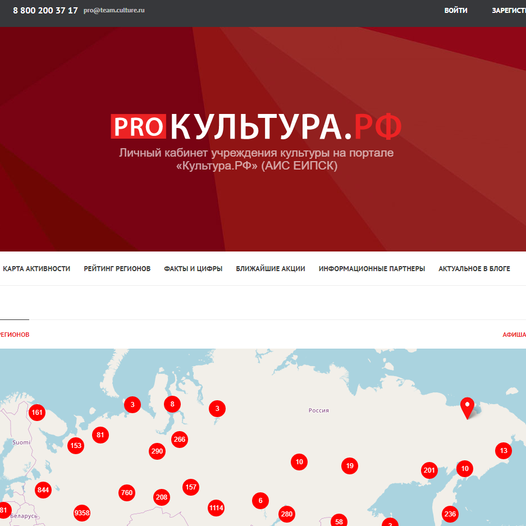Click the map cluster marker 1114
Viewport: 526px width, 526px height.
pos(216,508)
